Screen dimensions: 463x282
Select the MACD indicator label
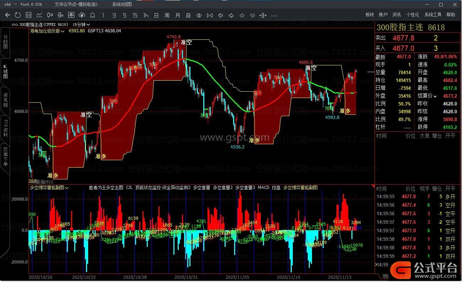coord(263,188)
